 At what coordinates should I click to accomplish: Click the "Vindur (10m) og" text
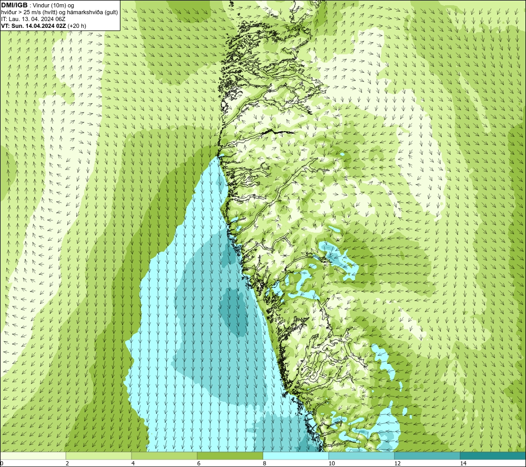[x=53, y=6]
